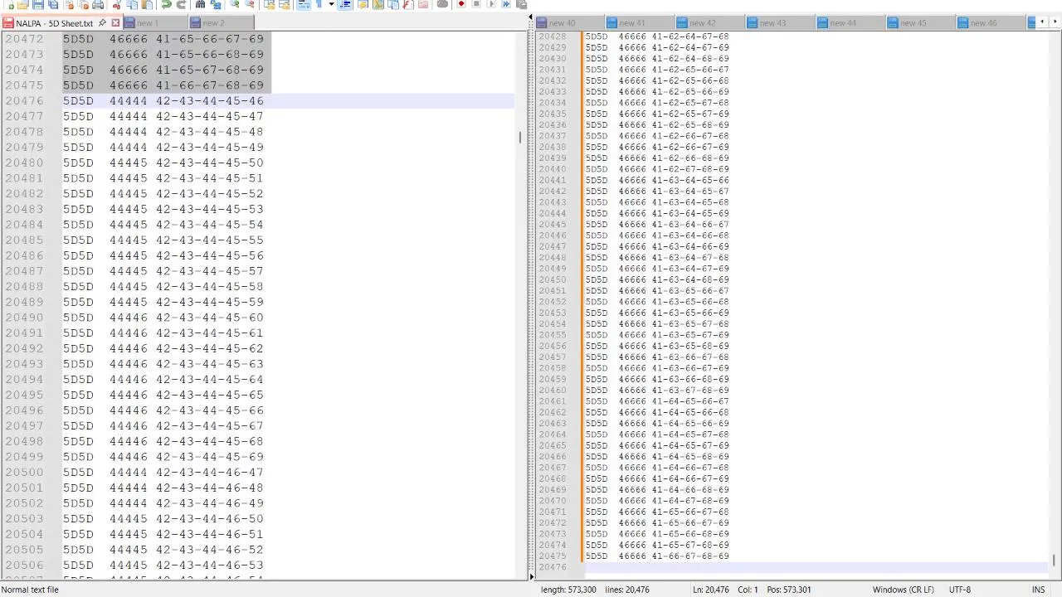Click the Zoom Out icon
1062x597 pixels.
pyautogui.click(x=249, y=4)
